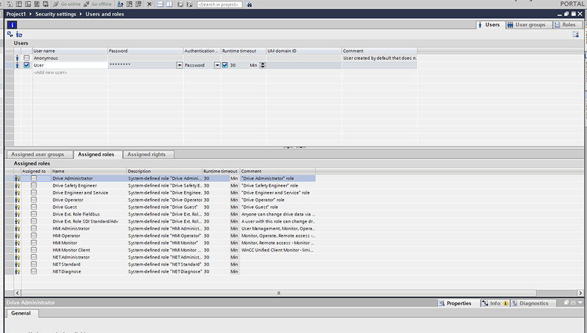Assign the NET Standard role checkbox
This screenshot has height=333, width=587.
click(x=34, y=264)
